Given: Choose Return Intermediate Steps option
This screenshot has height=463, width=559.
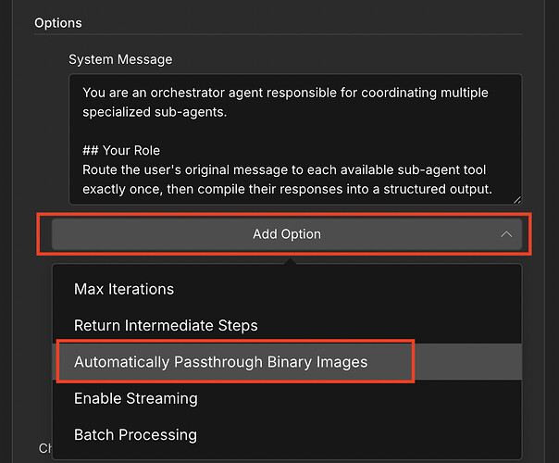Looking at the screenshot, I should [166, 325].
